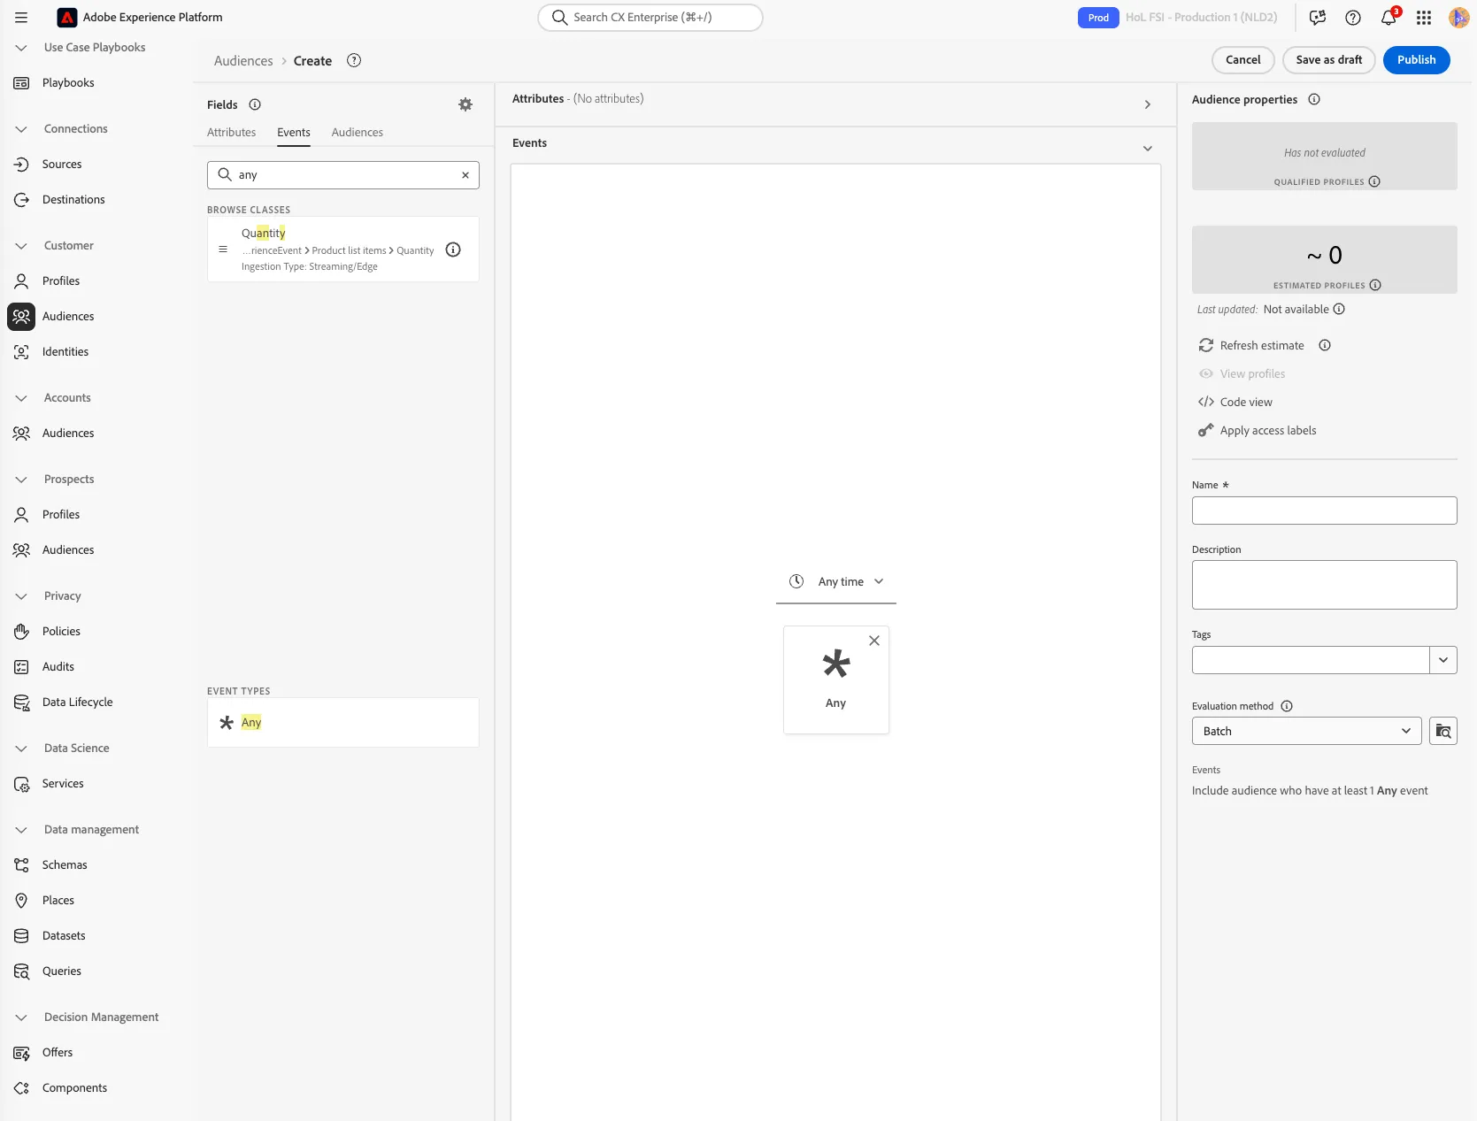The height and width of the screenshot is (1121, 1477).
Task: Click the Description text area
Action: 1325,585
